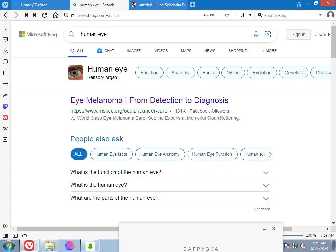Open Vivaldi settings gear
This screenshot has width=336, height=252.
point(5,226)
